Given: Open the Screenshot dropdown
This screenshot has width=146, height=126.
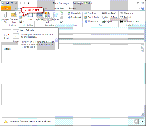Looking at the screenshot, I should [x=62, y=22].
